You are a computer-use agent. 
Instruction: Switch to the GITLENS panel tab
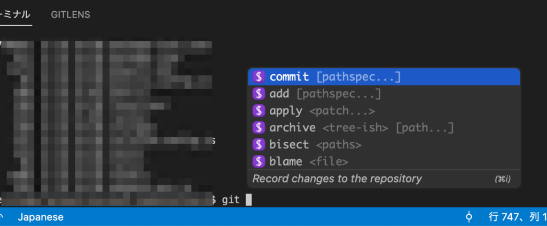tap(71, 14)
